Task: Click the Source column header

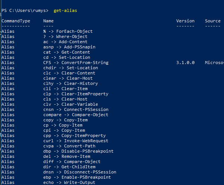Action: [213, 21]
